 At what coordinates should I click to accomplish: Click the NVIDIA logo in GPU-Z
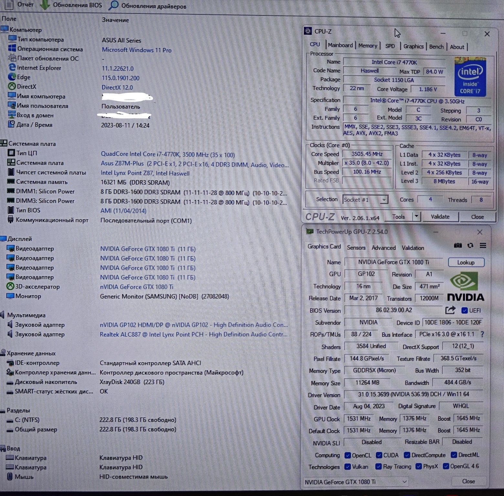coord(466,287)
